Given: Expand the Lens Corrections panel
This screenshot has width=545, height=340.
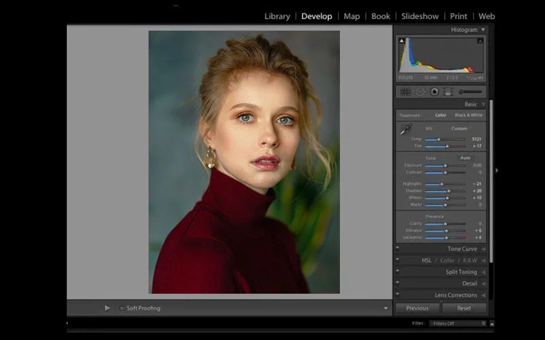Looking at the screenshot, I should [483, 295].
